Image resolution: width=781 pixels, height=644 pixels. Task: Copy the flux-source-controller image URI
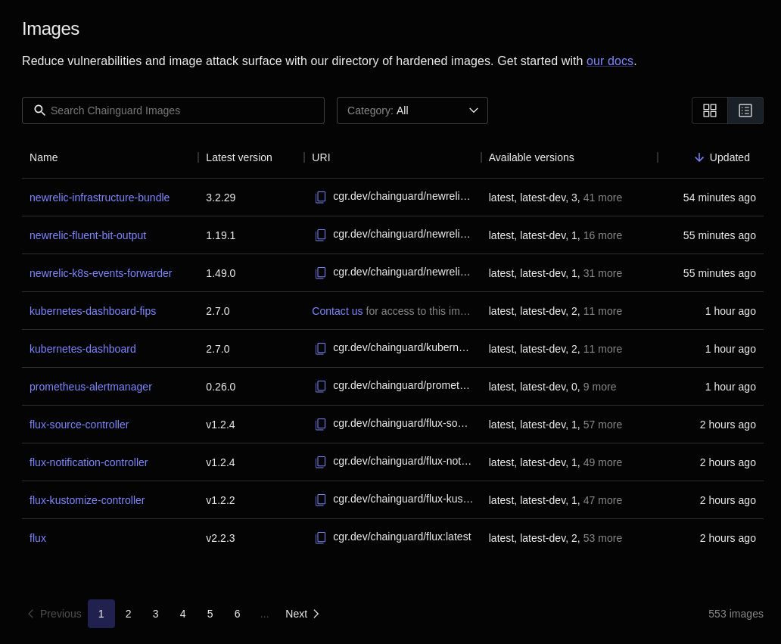click(x=320, y=424)
